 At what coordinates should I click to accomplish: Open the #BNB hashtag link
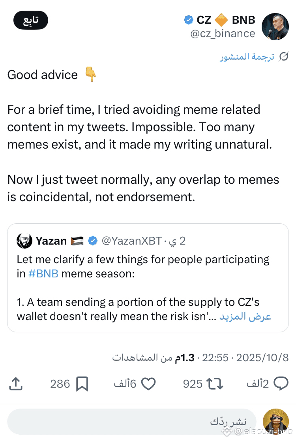point(43,274)
